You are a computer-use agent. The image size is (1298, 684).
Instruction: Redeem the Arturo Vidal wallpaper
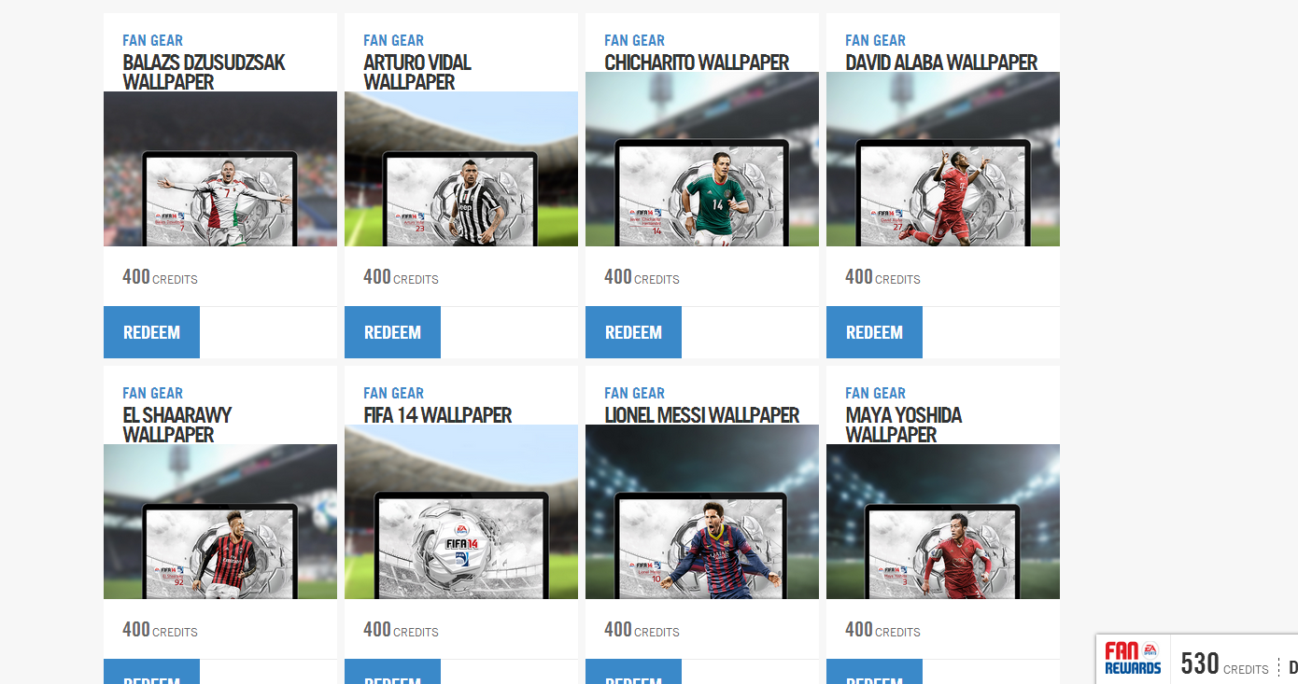[x=392, y=332]
